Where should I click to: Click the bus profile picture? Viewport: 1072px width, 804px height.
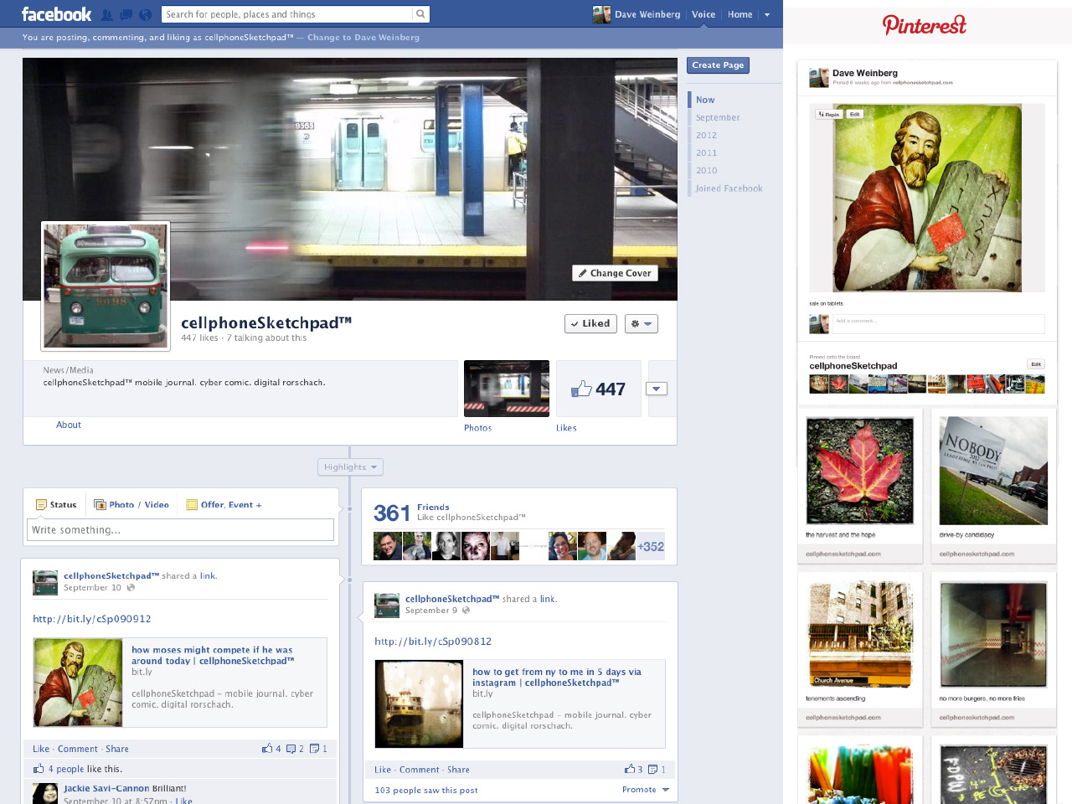pos(106,286)
